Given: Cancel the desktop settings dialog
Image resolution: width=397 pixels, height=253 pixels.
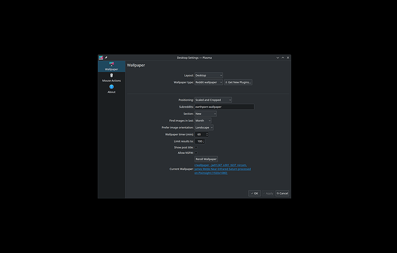Looking at the screenshot, I should click(283, 193).
